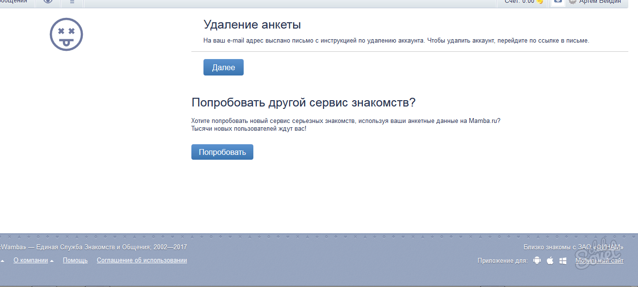Open the list menu icon in top bar
Screen dimensions: 638x287
click(x=72, y=2)
